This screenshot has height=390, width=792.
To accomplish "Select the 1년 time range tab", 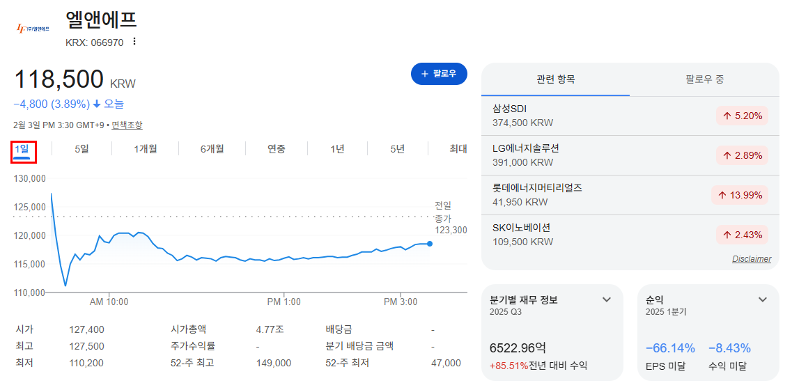I will coord(337,149).
